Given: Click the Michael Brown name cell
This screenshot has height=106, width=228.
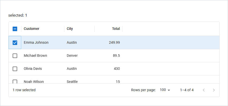Looking at the screenshot, I should coord(43,56).
